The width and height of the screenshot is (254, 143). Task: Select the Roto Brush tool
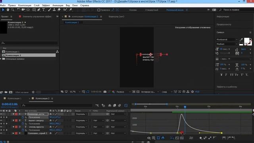click(x=65, y=10)
